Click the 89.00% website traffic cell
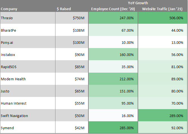188x134 pixels. [x=163, y=79]
